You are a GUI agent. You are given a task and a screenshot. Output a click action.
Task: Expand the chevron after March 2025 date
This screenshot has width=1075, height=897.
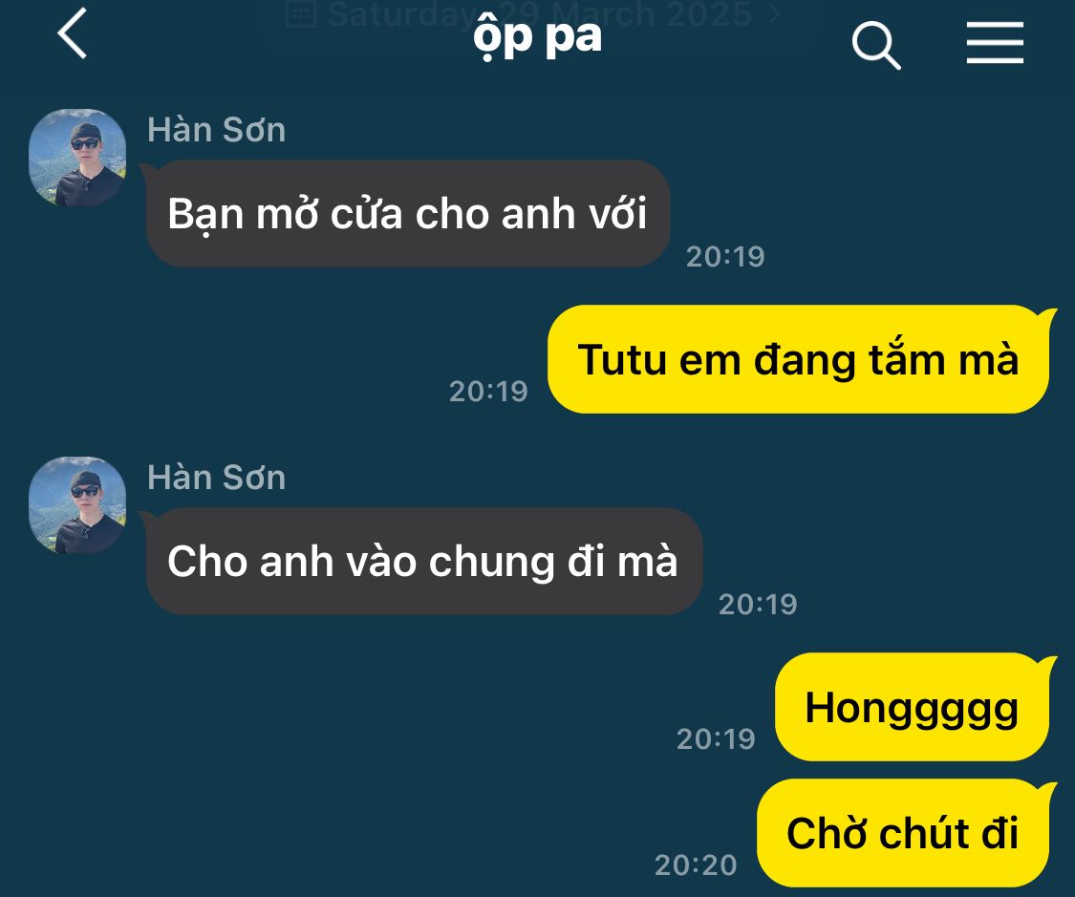click(x=775, y=13)
